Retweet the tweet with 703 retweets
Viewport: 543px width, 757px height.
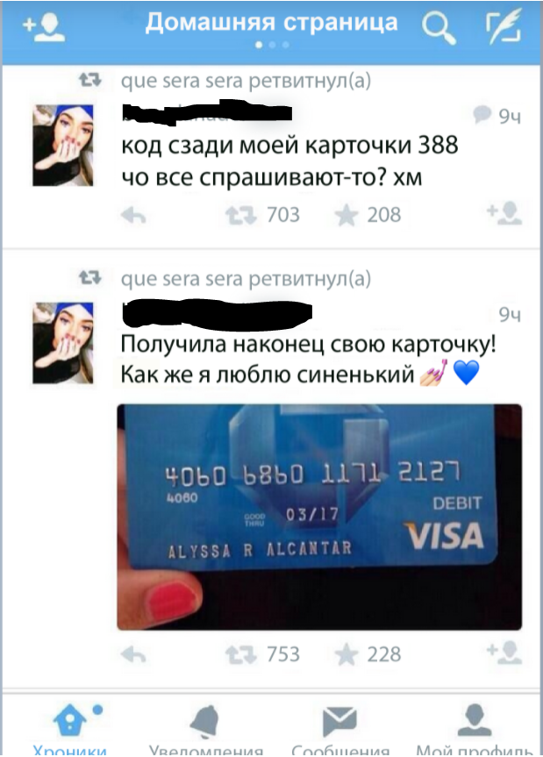[241, 215]
